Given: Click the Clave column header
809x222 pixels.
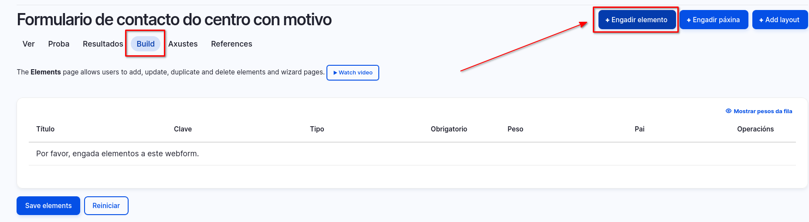Looking at the screenshot, I should 183,129.
